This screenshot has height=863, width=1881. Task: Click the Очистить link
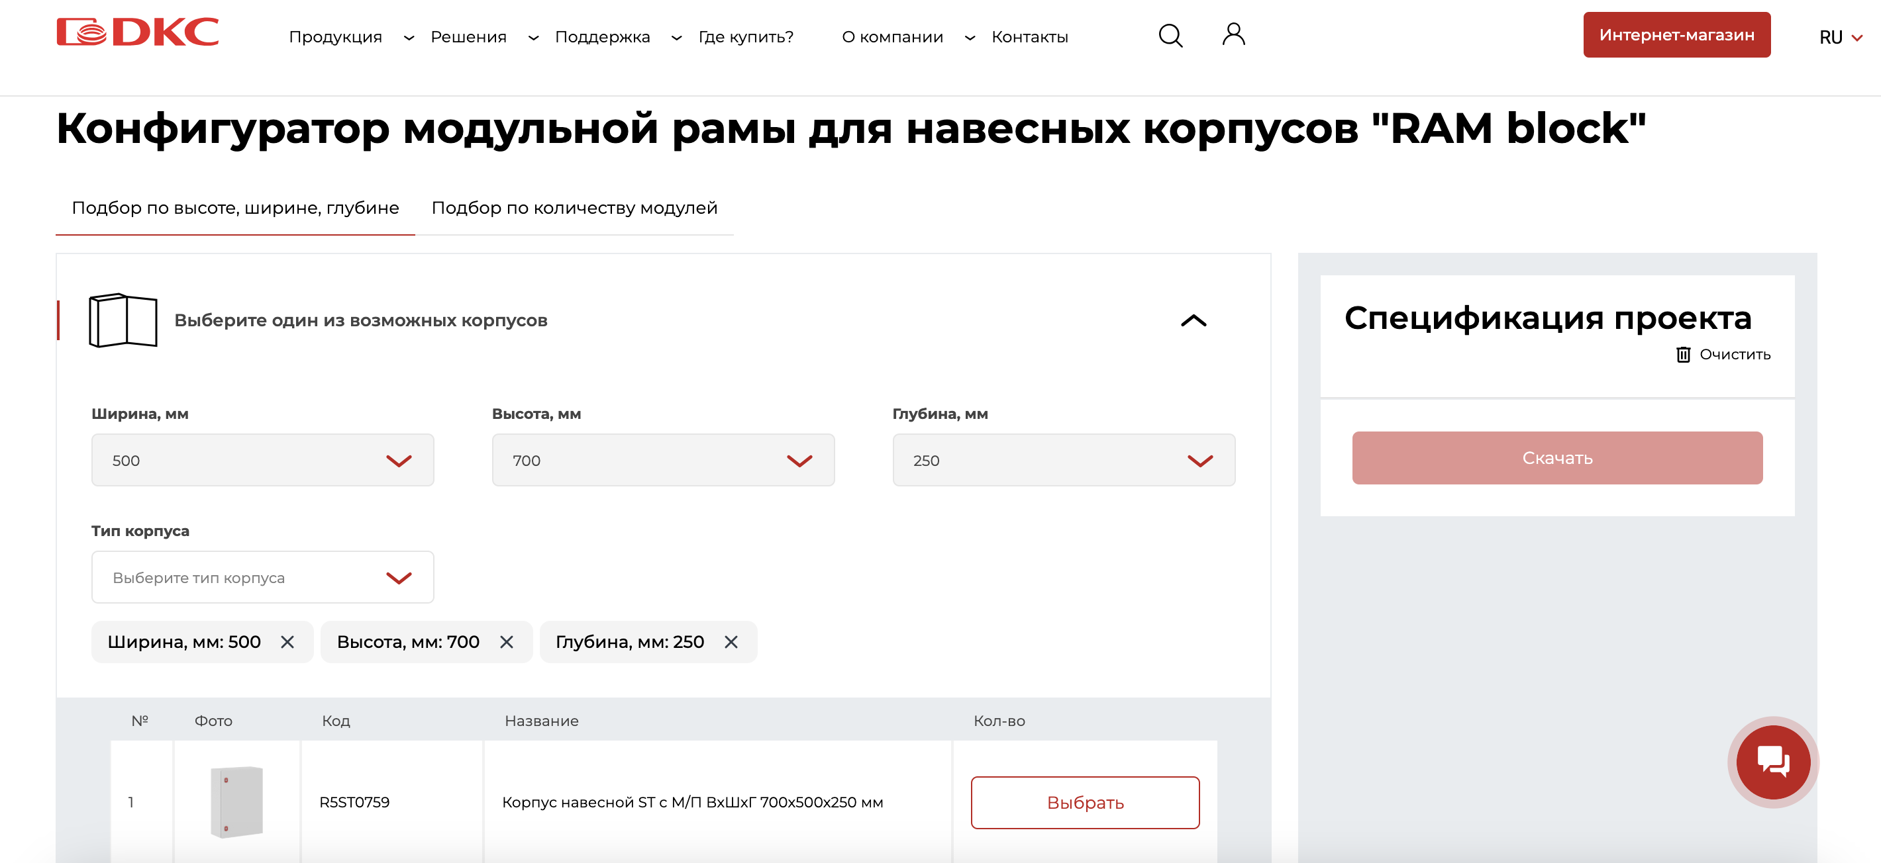pos(1735,355)
